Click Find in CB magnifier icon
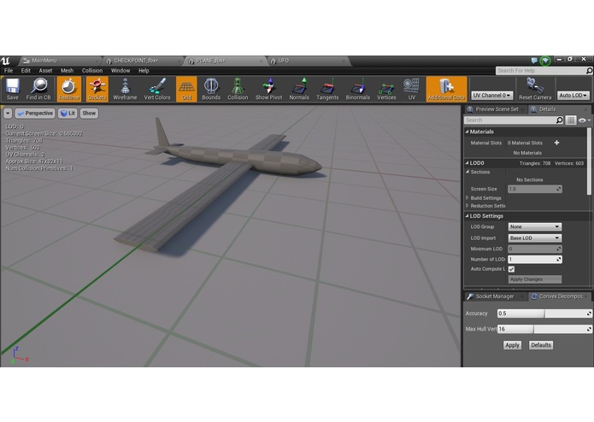The image size is (594, 422). (x=38, y=89)
